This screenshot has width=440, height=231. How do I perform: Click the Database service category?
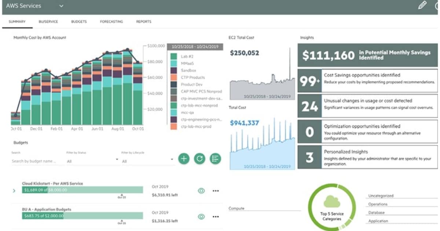[x=377, y=213]
